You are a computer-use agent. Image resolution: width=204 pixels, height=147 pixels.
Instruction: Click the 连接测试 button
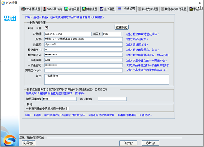[121, 27]
